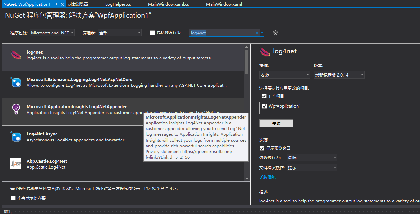420x214 pixels.
Task: Open the 输出 panel tab at bottom
Action: 8,211
